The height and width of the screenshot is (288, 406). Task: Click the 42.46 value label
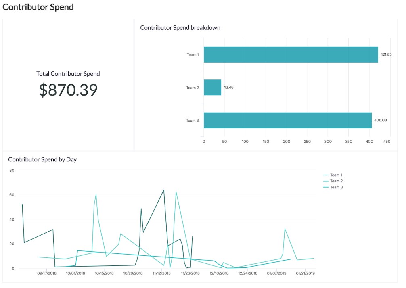tap(228, 88)
